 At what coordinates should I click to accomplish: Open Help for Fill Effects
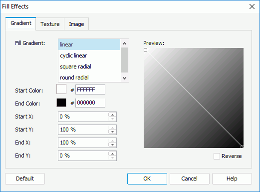tap(232, 178)
